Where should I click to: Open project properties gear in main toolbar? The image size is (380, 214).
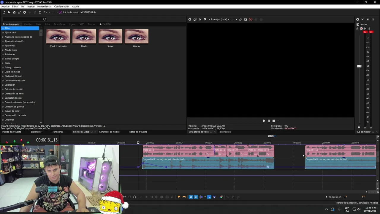tap(24, 12)
